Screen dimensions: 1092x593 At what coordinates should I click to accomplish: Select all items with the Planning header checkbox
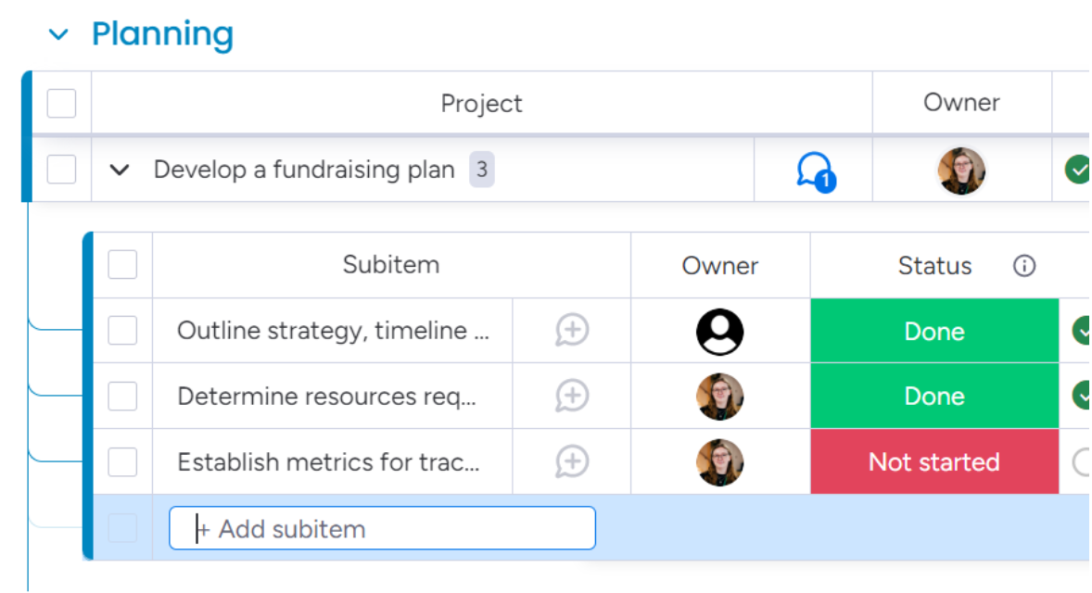pyautogui.click(x=61, y=103)
